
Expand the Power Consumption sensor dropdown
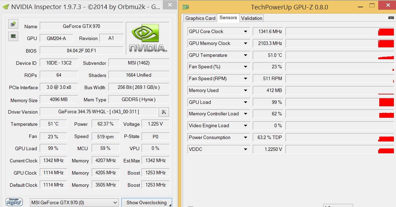(x=245, y=138)
